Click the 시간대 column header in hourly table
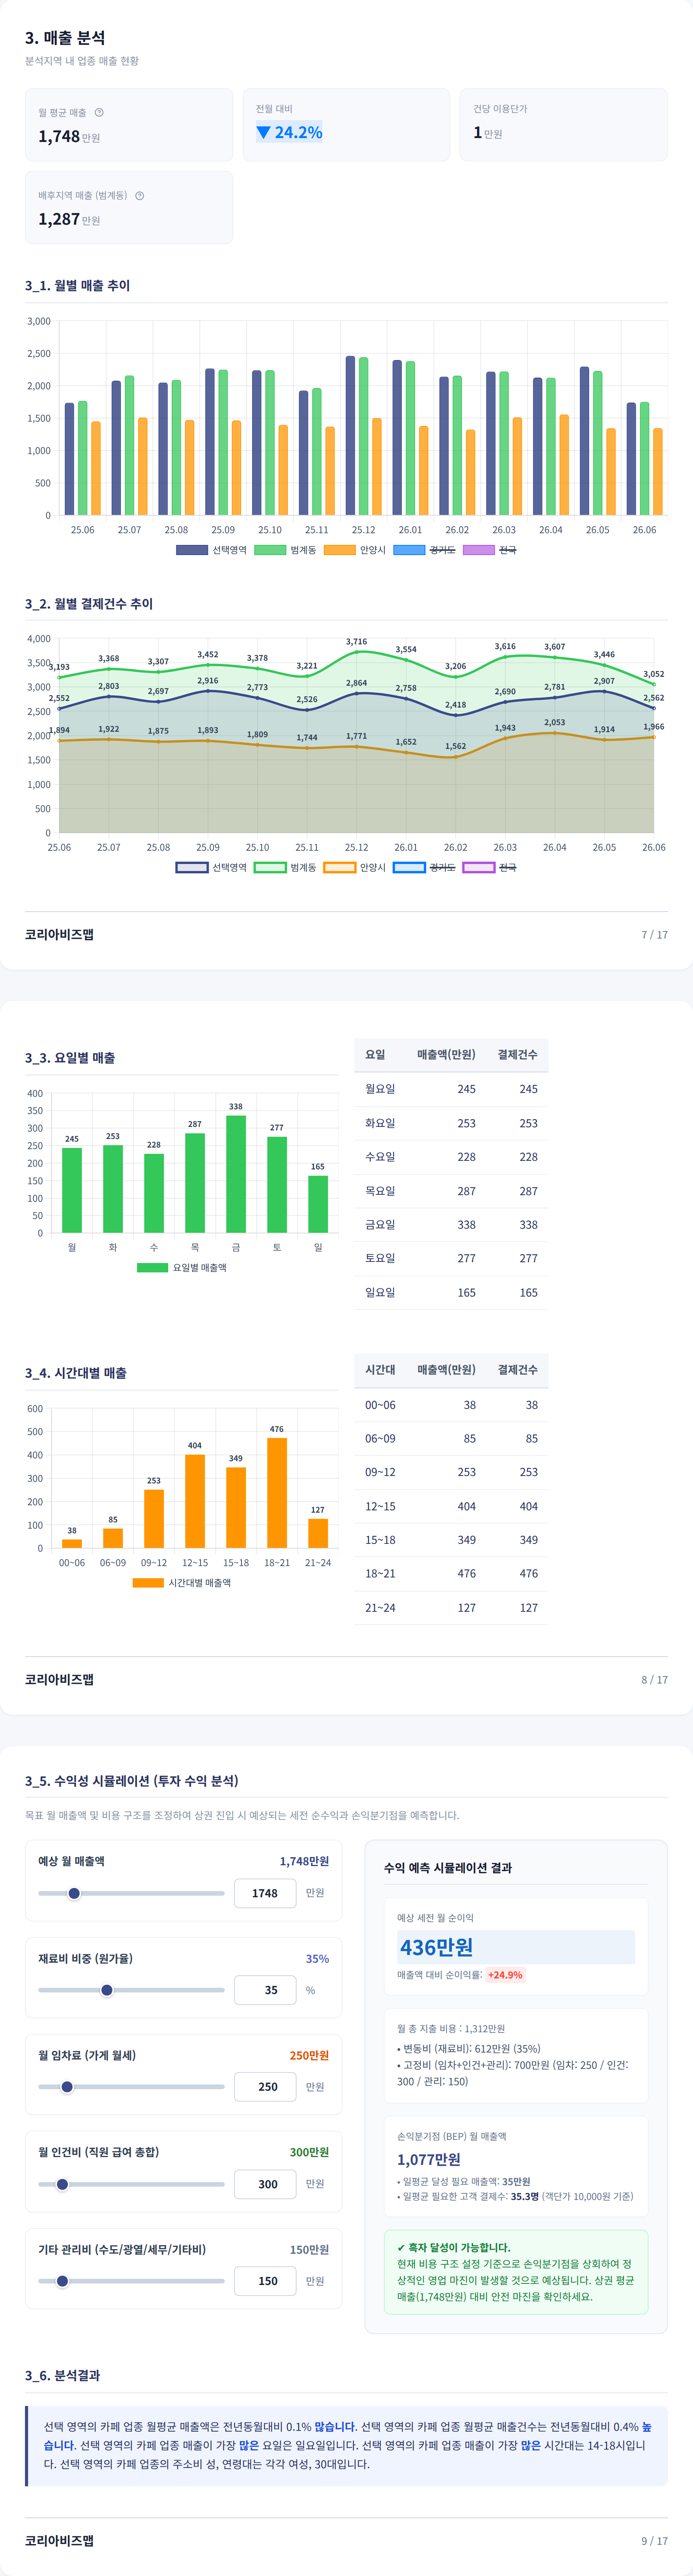Screen dimensions: 693x2576 click(380, 1370)
